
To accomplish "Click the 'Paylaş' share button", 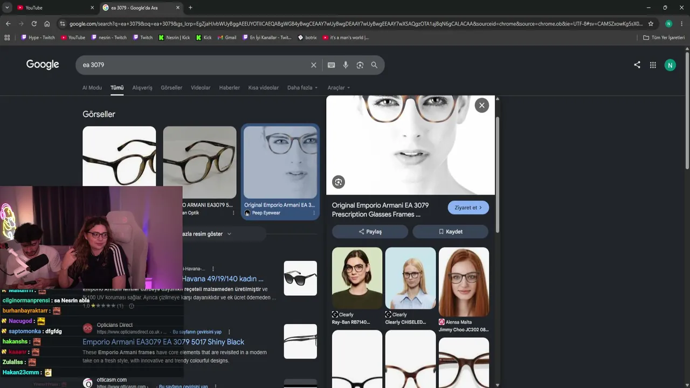I will click(x=370, y=232).
